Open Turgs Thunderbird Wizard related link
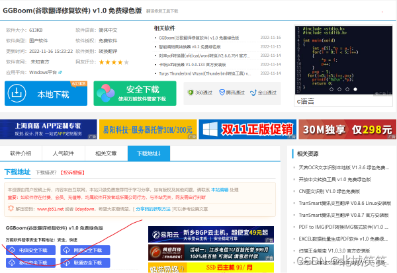 pos(204,73)
